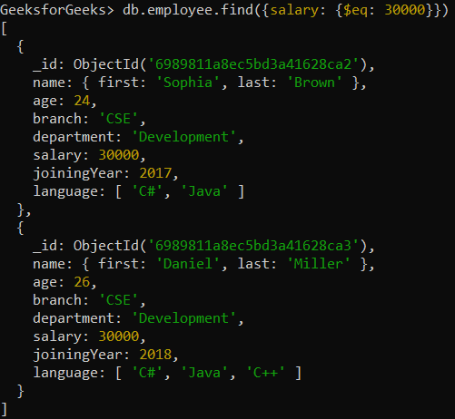Click the age value 26
Screen dimensions: 455x419
pos(82,282)
